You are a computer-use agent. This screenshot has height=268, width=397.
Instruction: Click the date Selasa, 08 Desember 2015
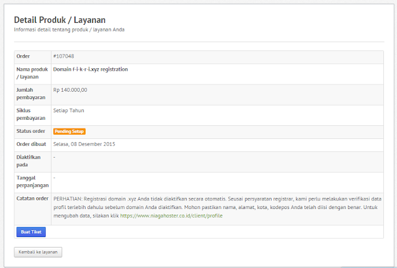84,144
